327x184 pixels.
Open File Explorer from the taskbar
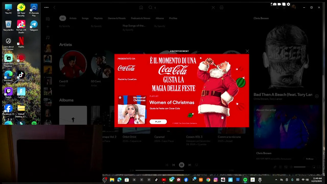[x=112, y=180]
